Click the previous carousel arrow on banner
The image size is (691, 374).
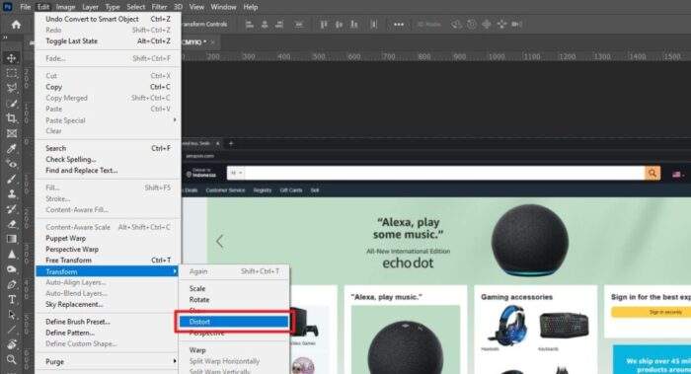pos(220,241)
